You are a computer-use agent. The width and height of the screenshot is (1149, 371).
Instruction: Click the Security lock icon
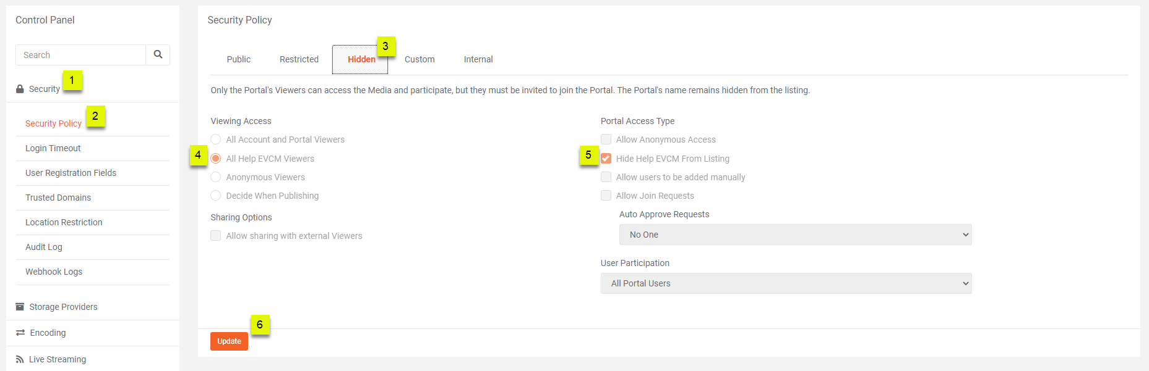tap(20, 89)
